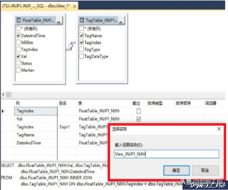Uncheck DateAndTime in FloatTable

(18, 36)
